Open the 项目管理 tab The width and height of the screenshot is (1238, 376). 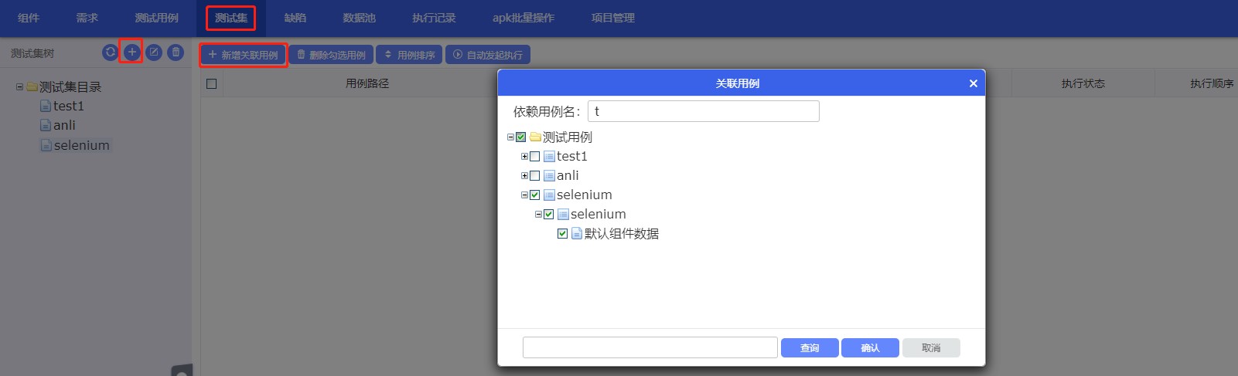(613, 18)
